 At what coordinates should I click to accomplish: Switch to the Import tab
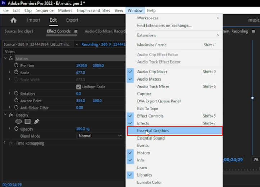[34, 20]
